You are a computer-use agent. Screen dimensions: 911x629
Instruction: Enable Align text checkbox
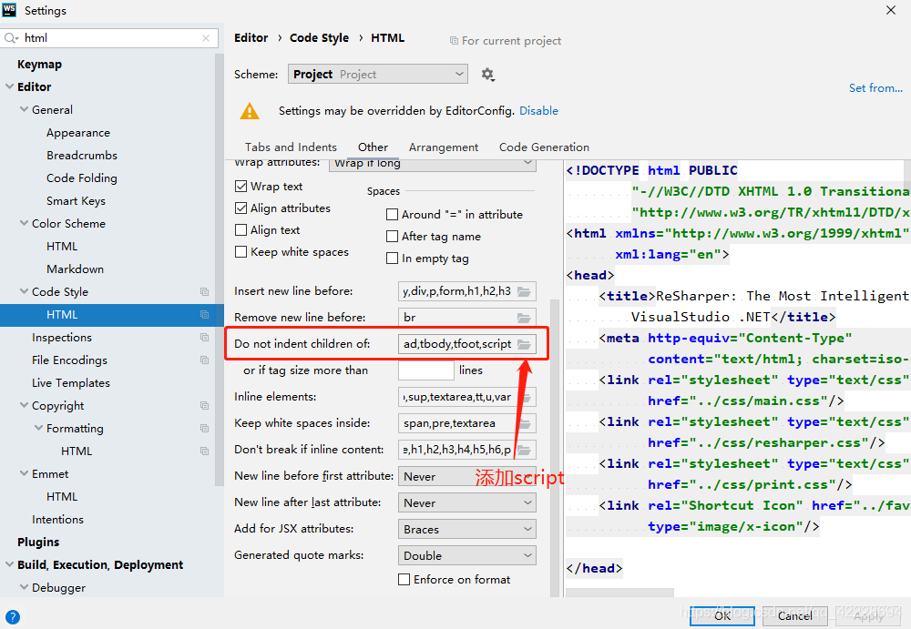pos(241,230)
